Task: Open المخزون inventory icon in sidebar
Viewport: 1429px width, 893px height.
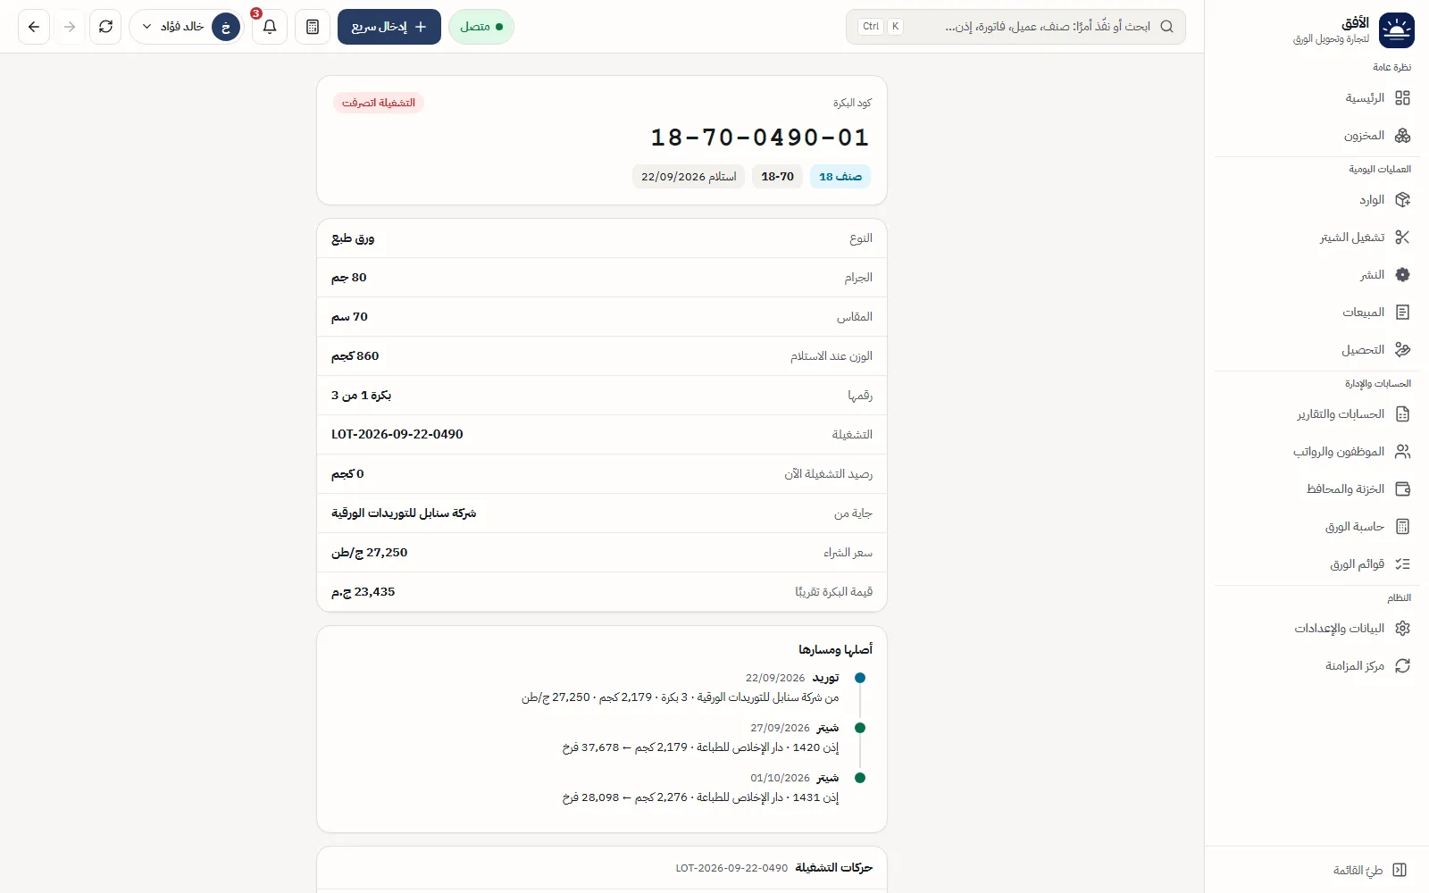Action: click(x=1402, y=136)
